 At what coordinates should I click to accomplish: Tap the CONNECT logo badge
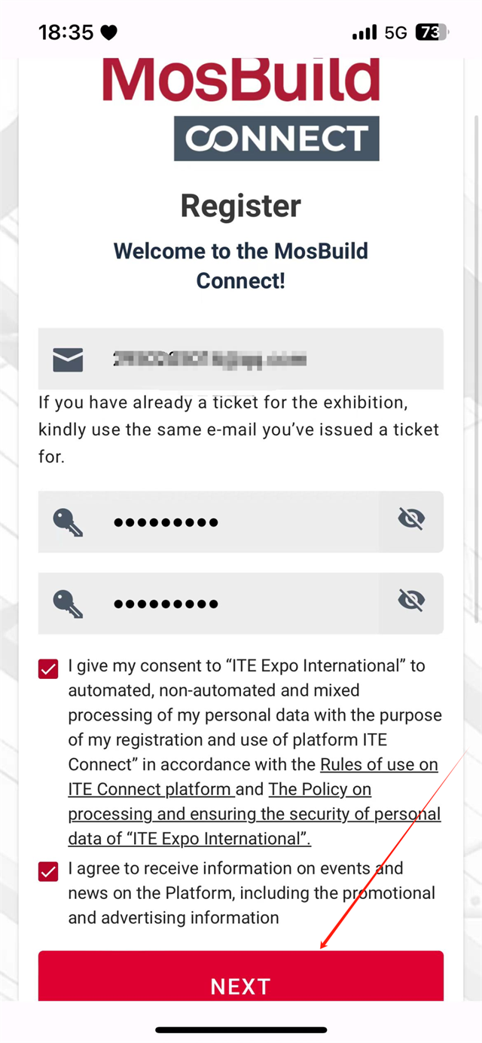pyautogui.click(x=276, y=138)
